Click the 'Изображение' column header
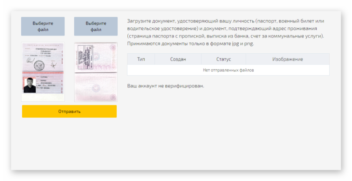Screen dimensions: 352x181 click(x=287, y=59)
